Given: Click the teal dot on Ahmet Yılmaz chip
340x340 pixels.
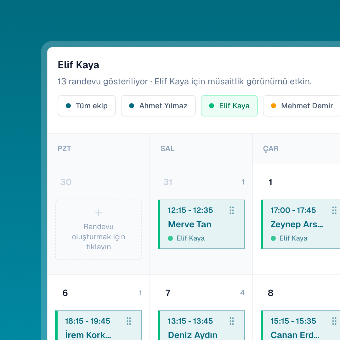Looking at the screenshot, I should 132,106.
